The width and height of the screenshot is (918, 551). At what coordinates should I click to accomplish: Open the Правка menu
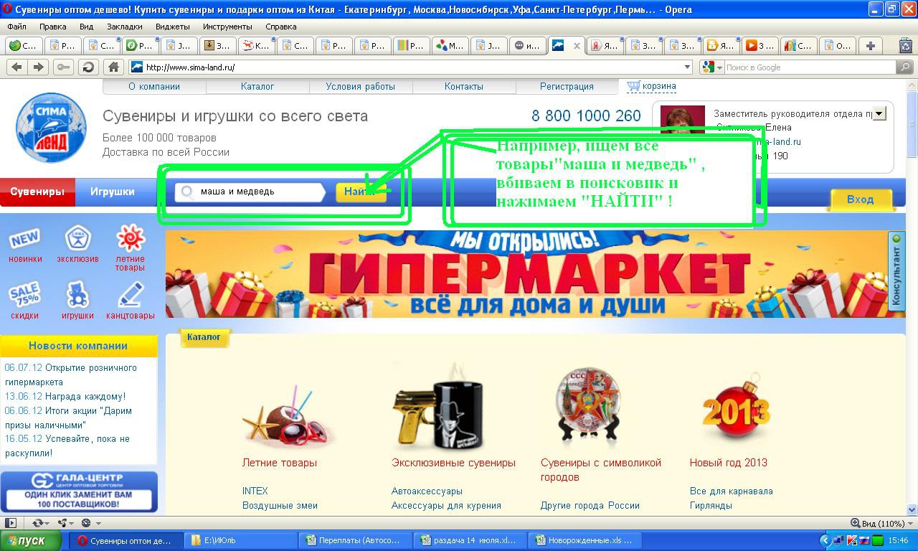(53, 27)
